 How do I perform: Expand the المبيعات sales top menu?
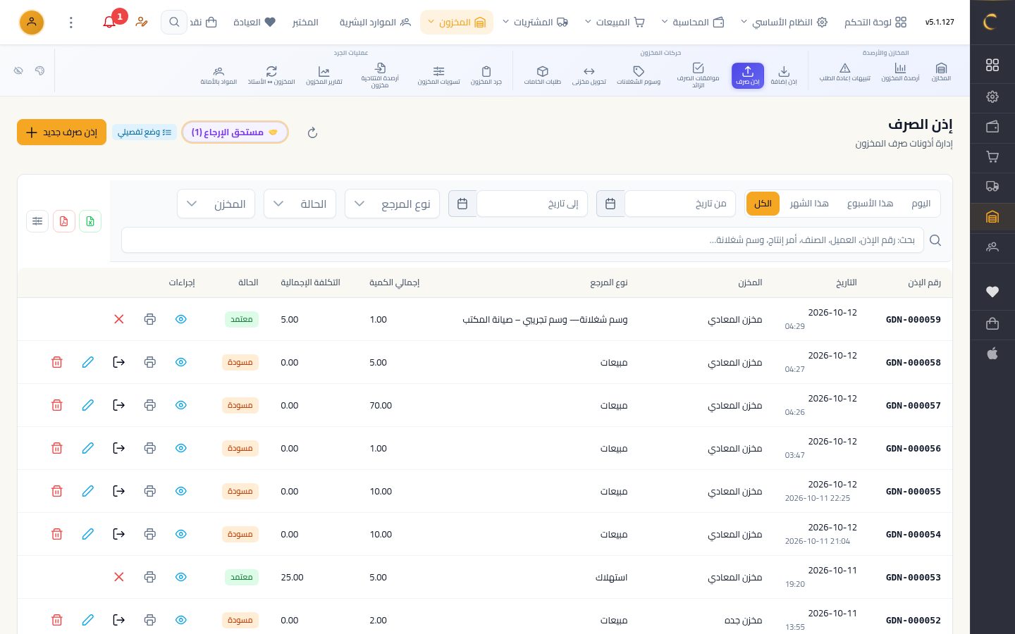point(615,23)
